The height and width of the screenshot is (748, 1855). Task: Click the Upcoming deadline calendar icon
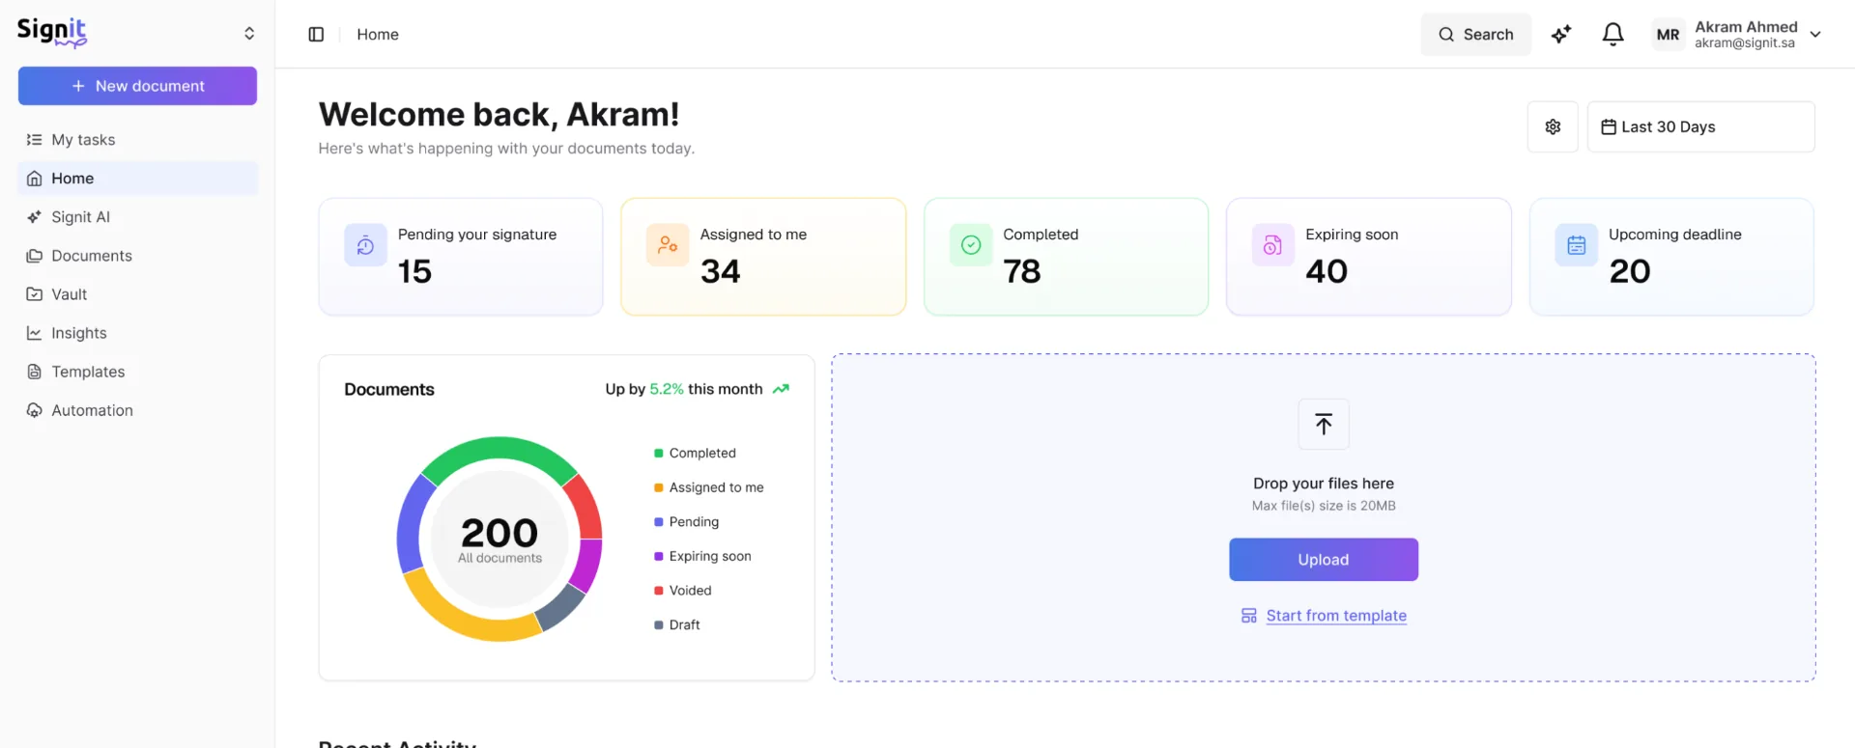tap(1576, 245)
